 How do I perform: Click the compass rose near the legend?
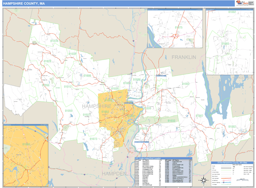pyautogui.click(x=203, y=180)
